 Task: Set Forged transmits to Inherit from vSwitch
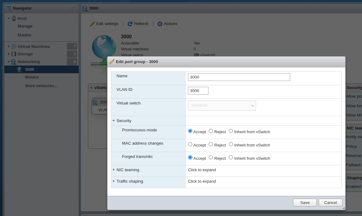point(231,158)
